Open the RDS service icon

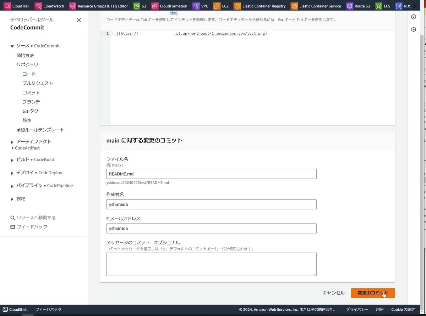pos(399,6)
